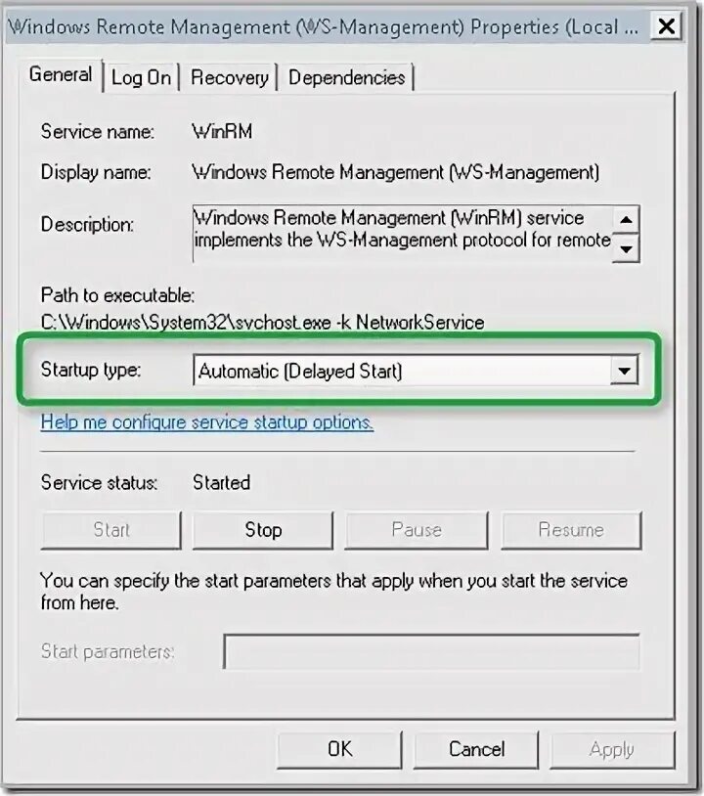704x796 pixels.
Task: Cancel the properties dialog
Action: coord(476,749)
